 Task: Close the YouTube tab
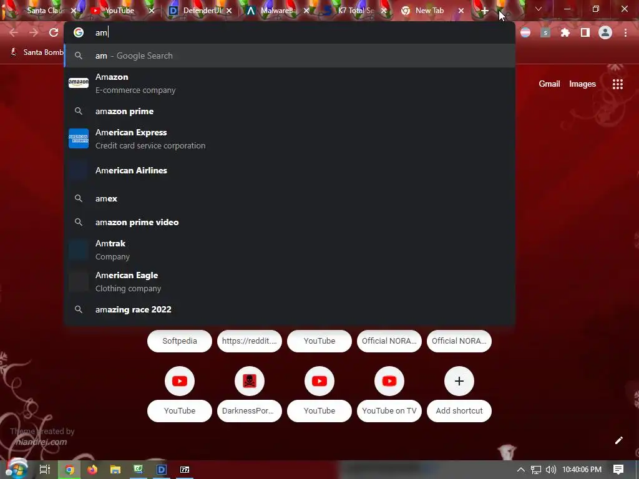(152, 11)
